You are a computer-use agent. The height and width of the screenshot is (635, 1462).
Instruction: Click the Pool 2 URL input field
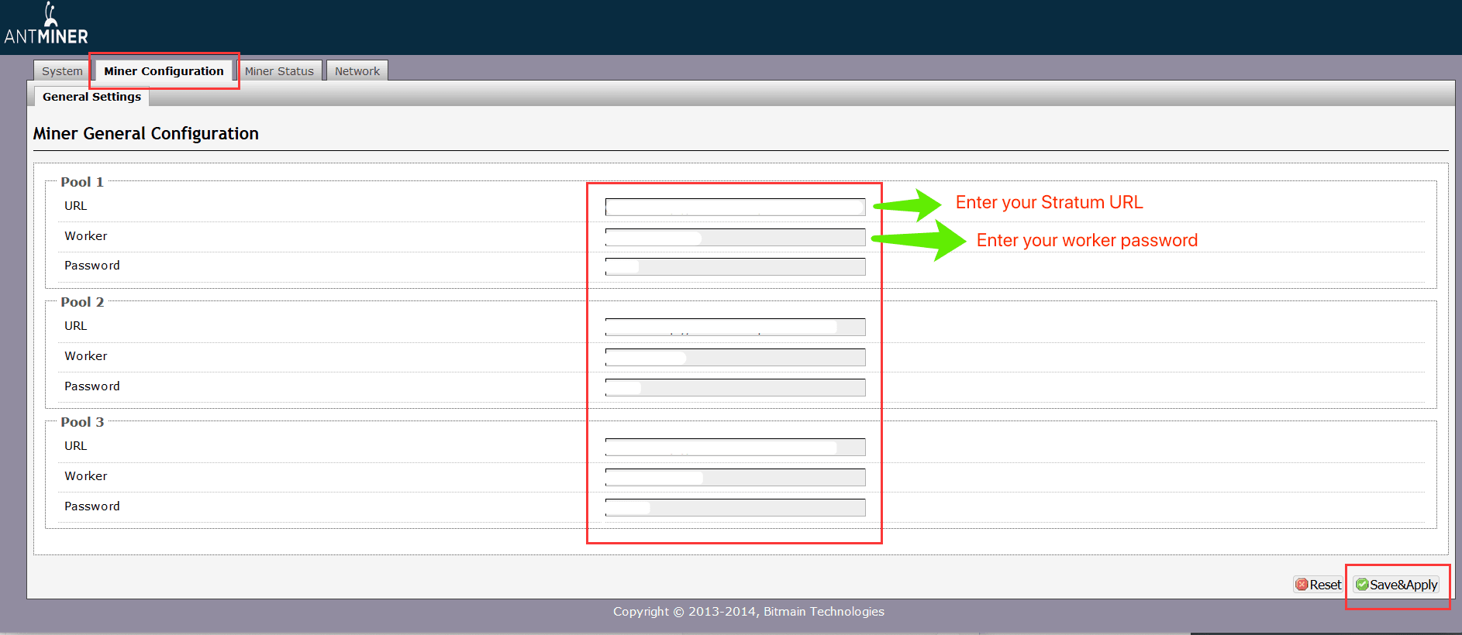click(735, 327)
